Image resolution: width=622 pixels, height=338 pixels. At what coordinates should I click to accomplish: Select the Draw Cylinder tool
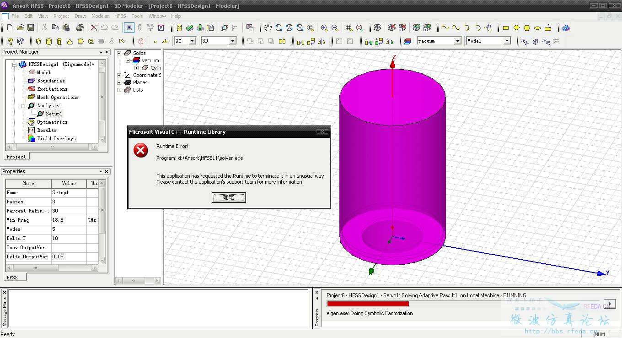pyautogui.click(x=49, y=41)
